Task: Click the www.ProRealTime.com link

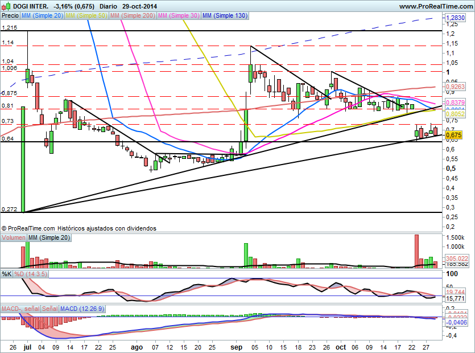Action: [436, 6]
